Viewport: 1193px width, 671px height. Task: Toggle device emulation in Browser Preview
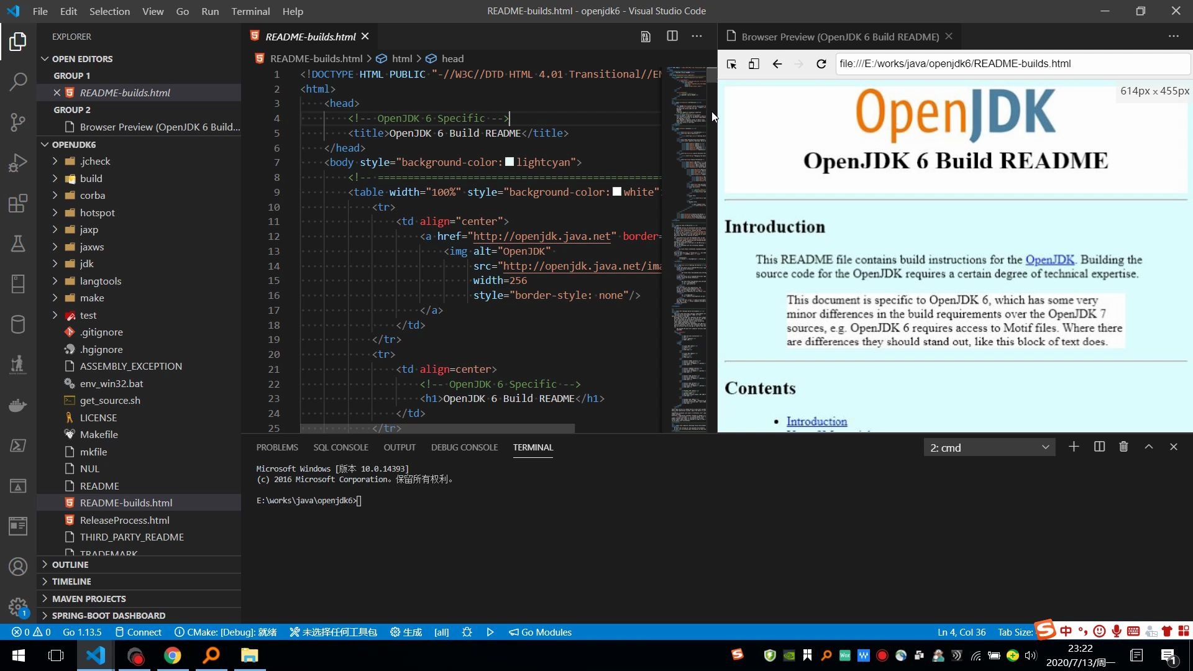point(754,63)
